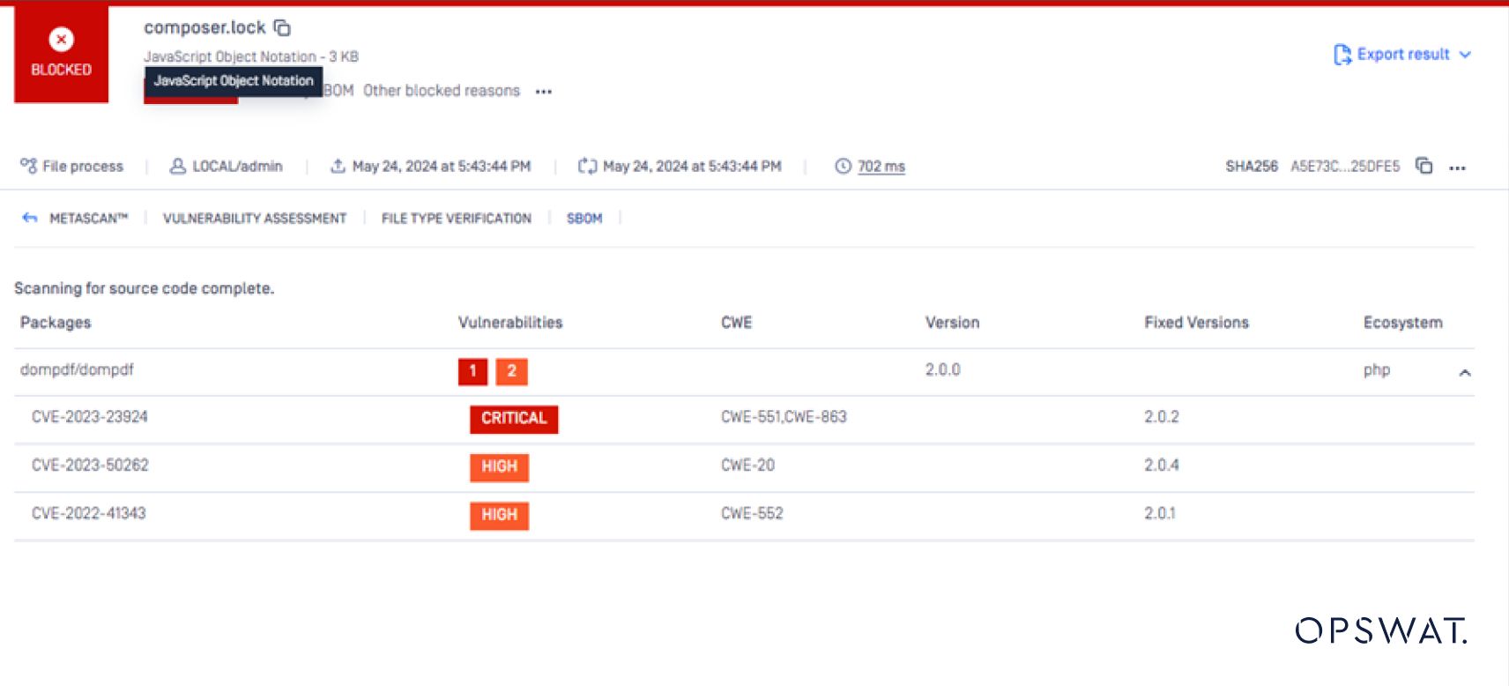Copy the SHA256 hash value
Screen dimensions: 1509x686
(x=1423, y=166)
